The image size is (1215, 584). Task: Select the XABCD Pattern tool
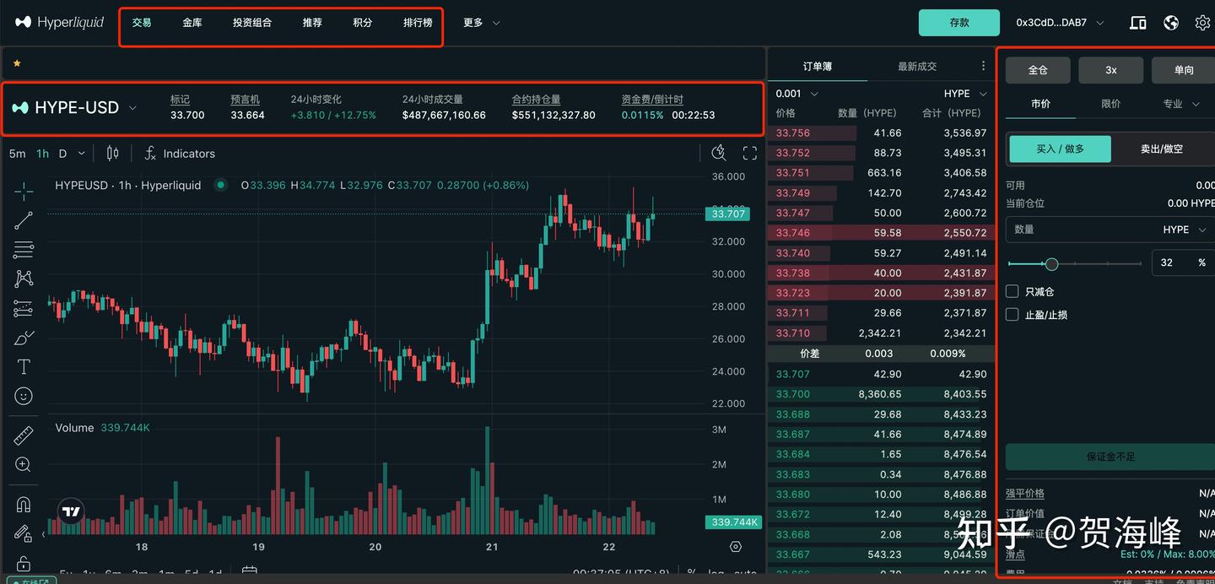[23, 278]
